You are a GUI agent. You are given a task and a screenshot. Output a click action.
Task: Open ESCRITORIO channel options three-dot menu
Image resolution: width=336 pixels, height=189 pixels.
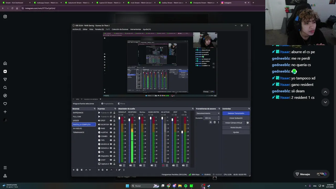click(134, 165)
